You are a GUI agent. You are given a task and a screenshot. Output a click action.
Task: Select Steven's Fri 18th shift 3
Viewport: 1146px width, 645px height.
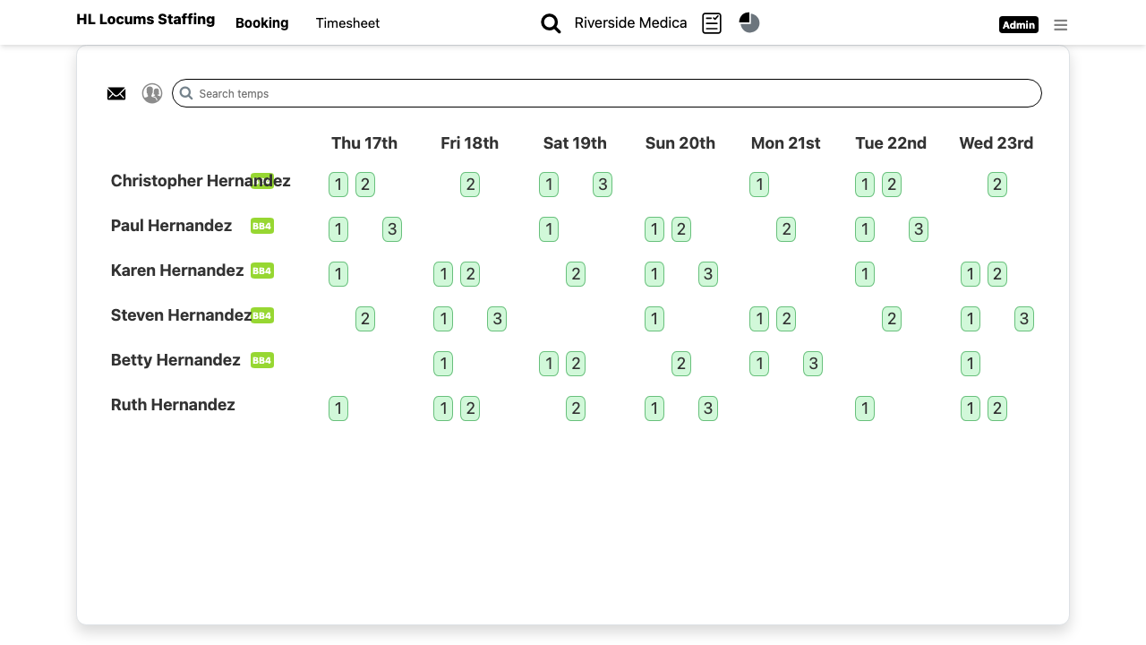click(x=497, y=319)
